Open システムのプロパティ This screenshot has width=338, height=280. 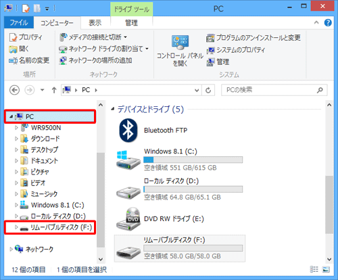[236, 50]
